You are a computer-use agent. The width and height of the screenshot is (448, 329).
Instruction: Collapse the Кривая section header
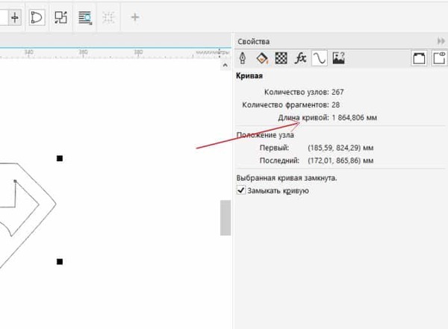(249, 76)
